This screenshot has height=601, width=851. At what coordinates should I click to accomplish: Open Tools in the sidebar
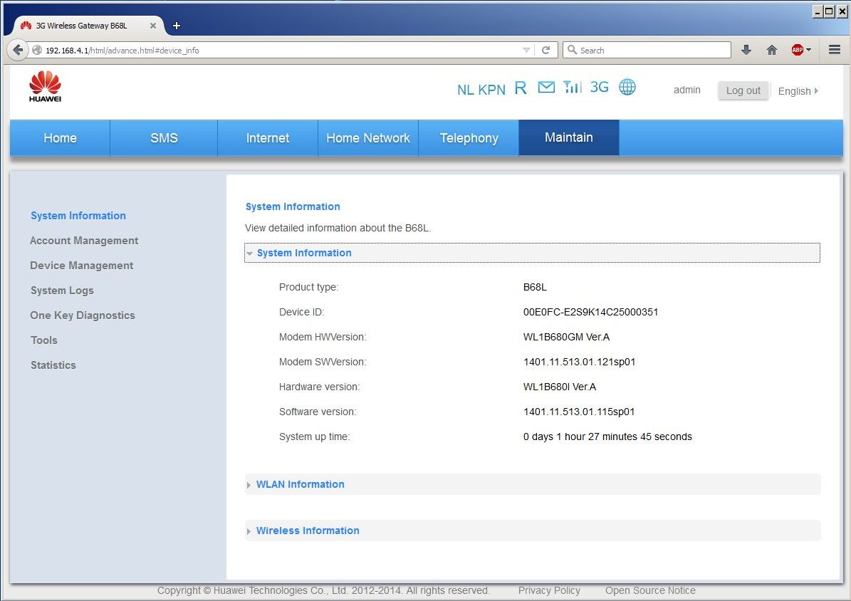[x=44, y=340]
